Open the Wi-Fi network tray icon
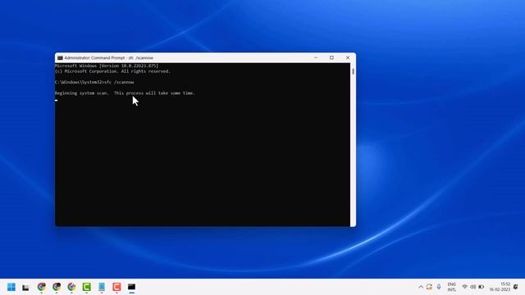The image size is (525, 295). (465, 287)
